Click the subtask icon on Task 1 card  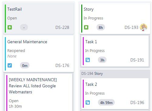88,60
